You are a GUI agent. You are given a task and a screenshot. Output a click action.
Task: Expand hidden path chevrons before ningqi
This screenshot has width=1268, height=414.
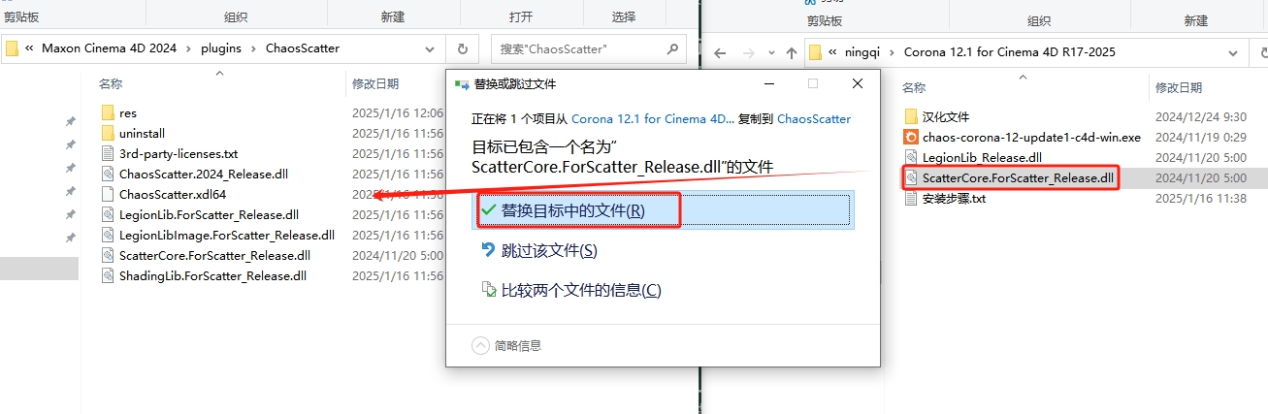(x=833, y=52)
